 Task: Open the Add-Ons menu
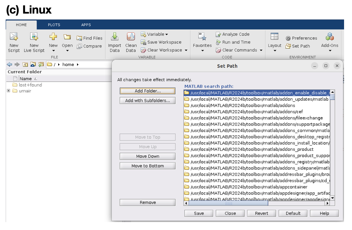coord(330,42)
